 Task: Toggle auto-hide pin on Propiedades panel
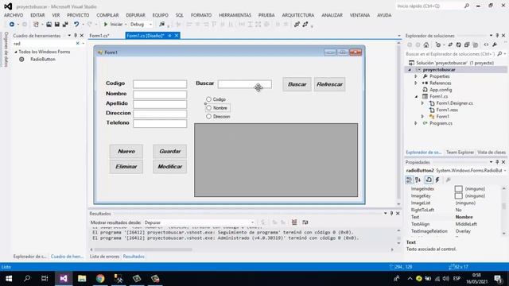497,162
